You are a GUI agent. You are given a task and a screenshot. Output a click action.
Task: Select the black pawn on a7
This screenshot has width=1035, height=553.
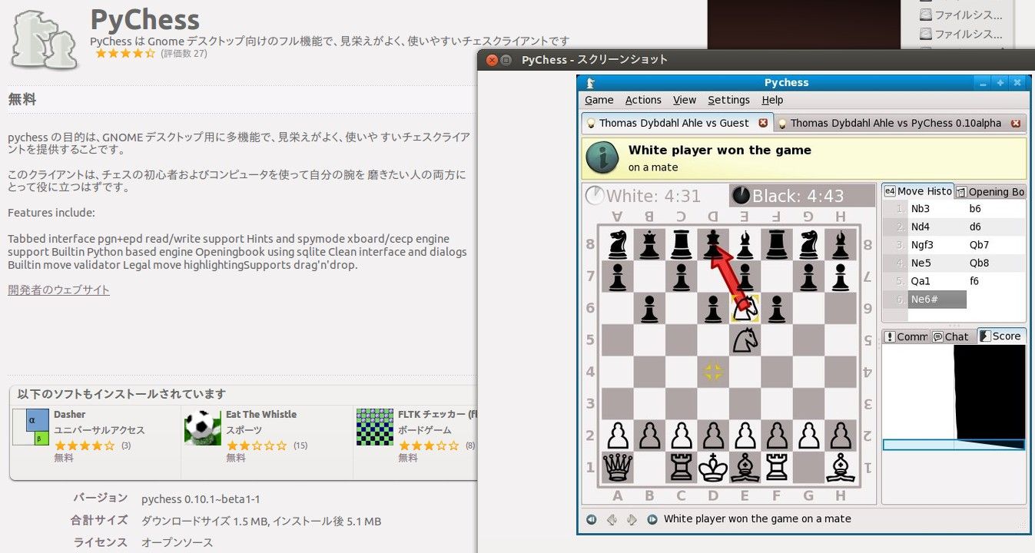pyautogui.click(x=617, y=276)
